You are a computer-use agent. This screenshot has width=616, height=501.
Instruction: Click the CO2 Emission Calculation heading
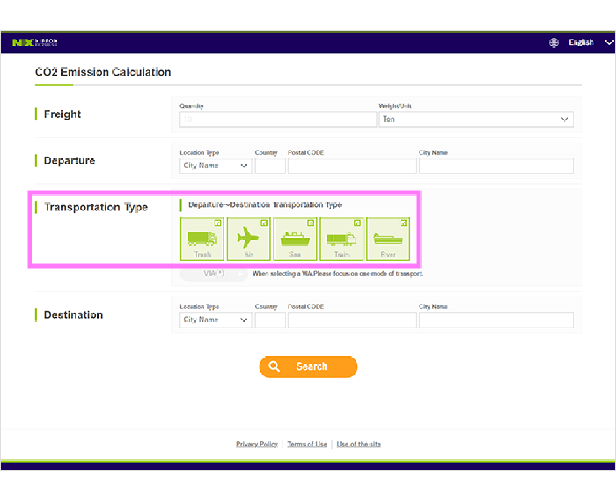pyautogui.click(x=103, y=72)
